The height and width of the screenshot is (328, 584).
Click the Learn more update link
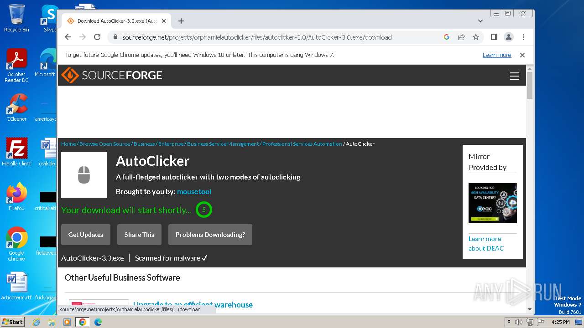click(497, 55)
